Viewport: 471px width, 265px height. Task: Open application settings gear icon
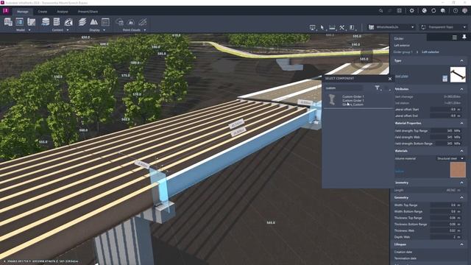tap(411, 10)
